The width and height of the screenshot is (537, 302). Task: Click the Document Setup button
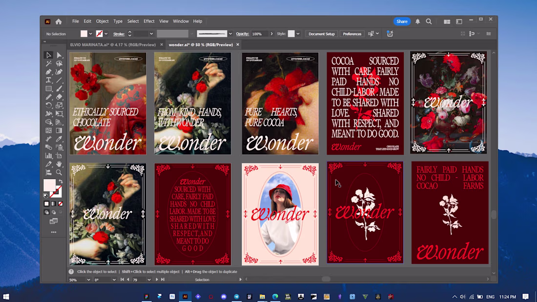pos(322,34)
